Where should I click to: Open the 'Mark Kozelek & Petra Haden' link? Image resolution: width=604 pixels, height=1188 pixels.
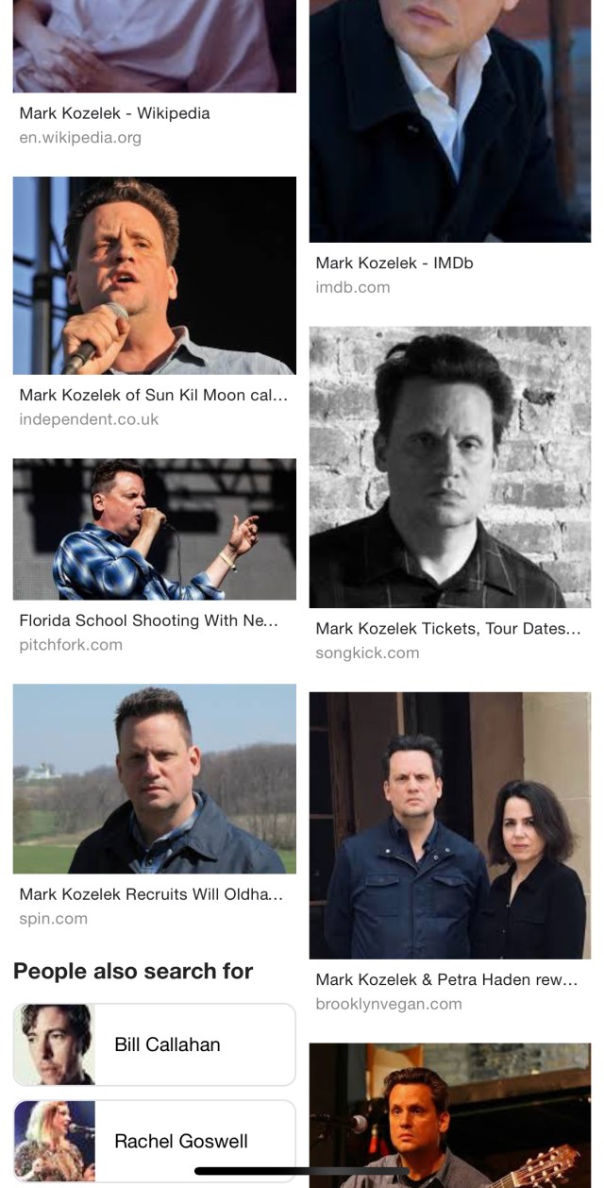click(x=446, y=980)
